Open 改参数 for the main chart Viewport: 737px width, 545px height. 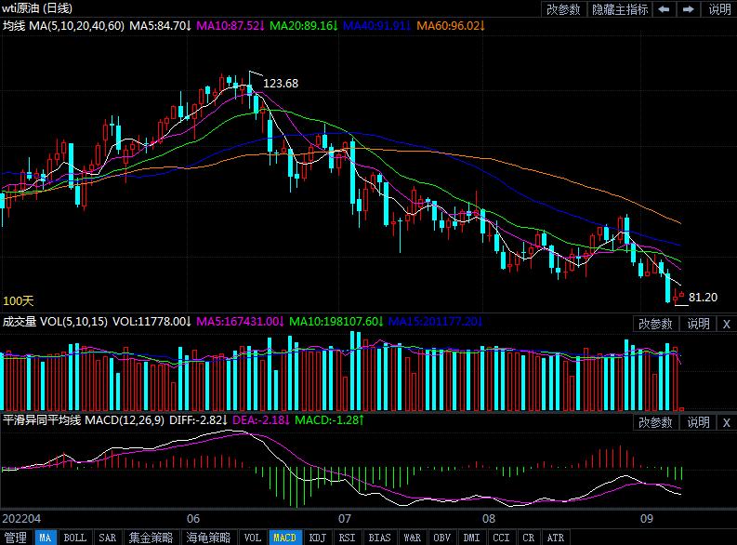(563, 9)
